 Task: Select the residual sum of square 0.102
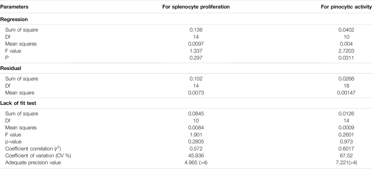coord(196,79)
